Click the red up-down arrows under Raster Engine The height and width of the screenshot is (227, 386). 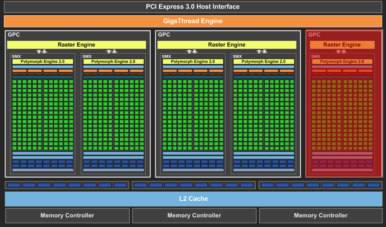pos(341,51)
